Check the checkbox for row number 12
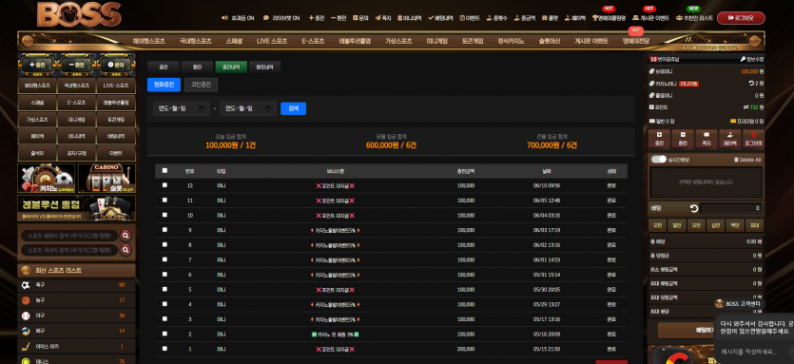Image resolution: width=794 pixels, height=364 pixels. 165,185
